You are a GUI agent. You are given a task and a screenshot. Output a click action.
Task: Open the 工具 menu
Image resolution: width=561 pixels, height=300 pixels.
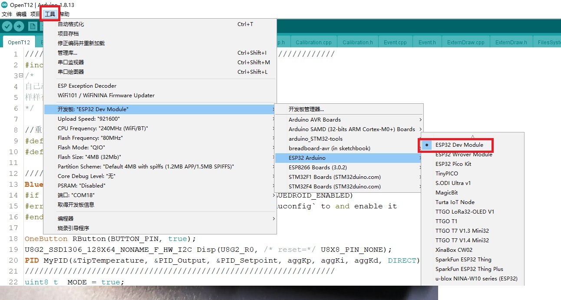(x=50, y=14)
